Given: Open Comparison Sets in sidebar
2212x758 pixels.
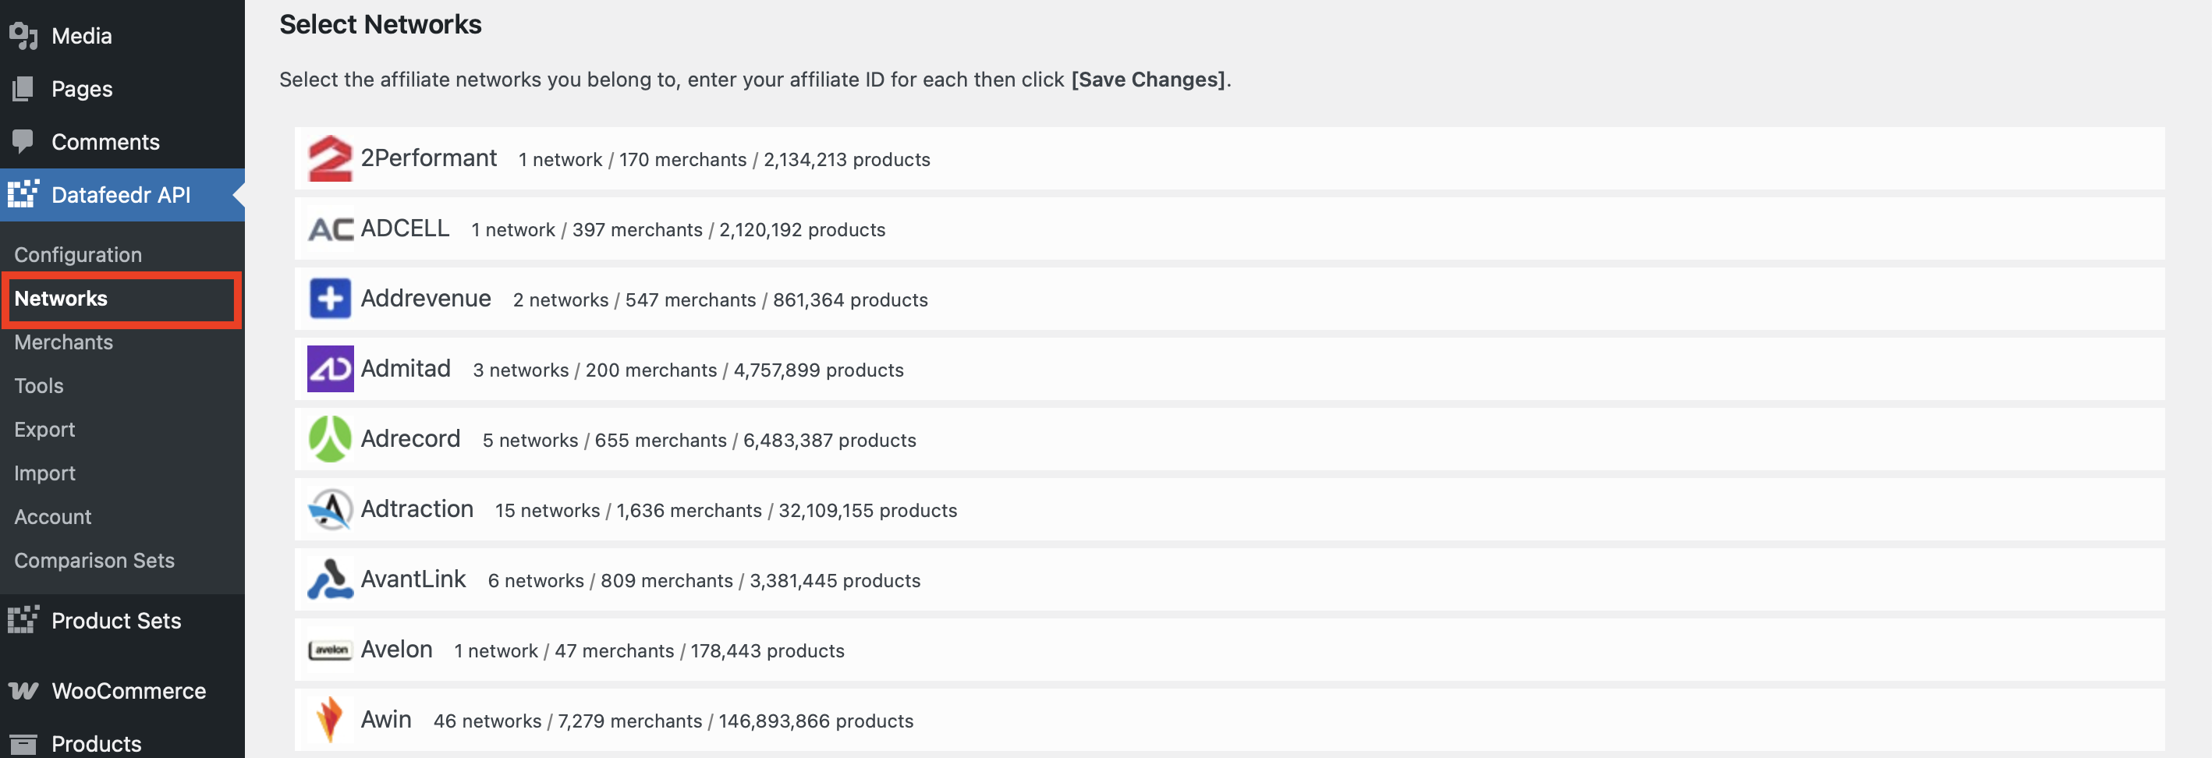Looking at the screenshot, I should pyautogui.click(x=94, y=561).
